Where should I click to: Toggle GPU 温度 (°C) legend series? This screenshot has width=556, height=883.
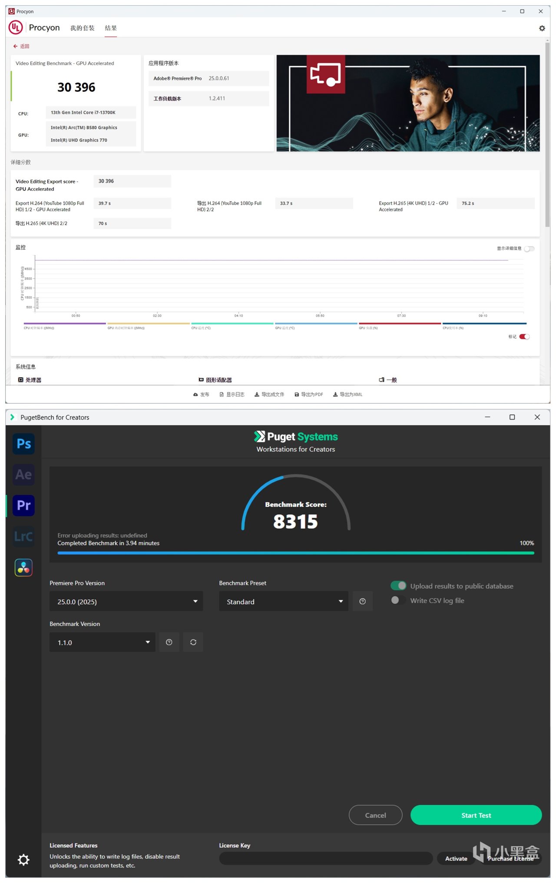316,325
